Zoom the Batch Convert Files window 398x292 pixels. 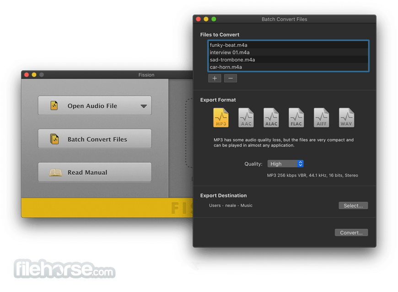(214, 19)
